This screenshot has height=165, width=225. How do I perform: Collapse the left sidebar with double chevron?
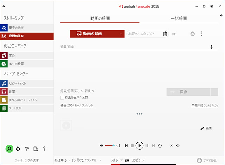coord(4,6)
